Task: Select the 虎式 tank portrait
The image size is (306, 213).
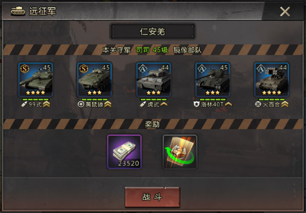Action: click(154, 79)
